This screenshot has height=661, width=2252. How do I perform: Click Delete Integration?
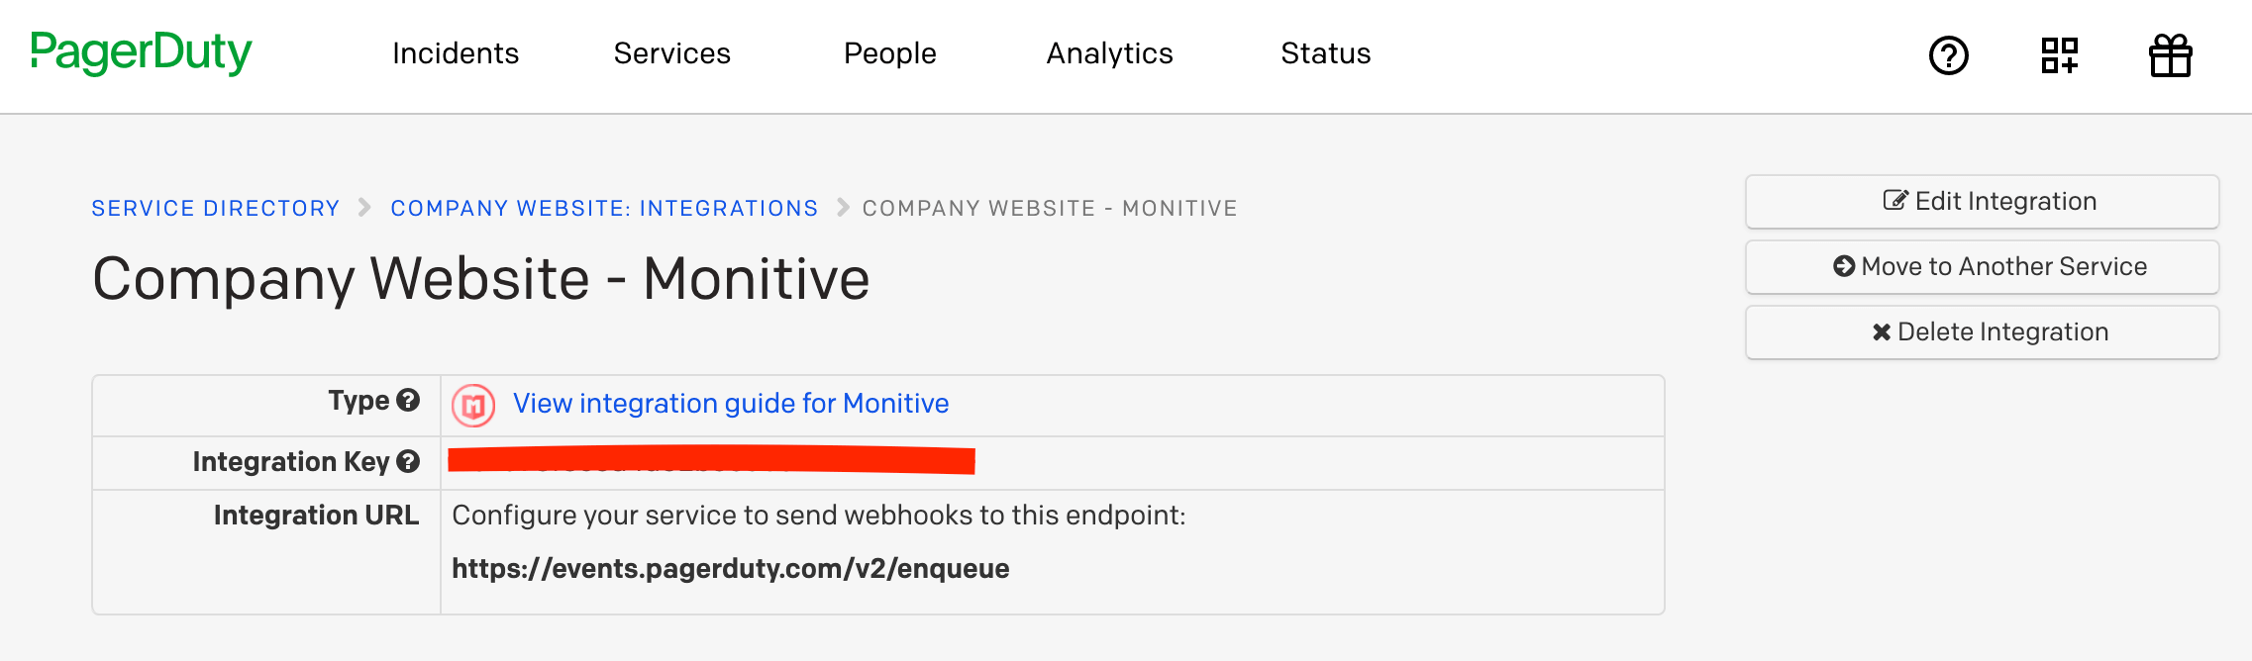point(1981,332)
